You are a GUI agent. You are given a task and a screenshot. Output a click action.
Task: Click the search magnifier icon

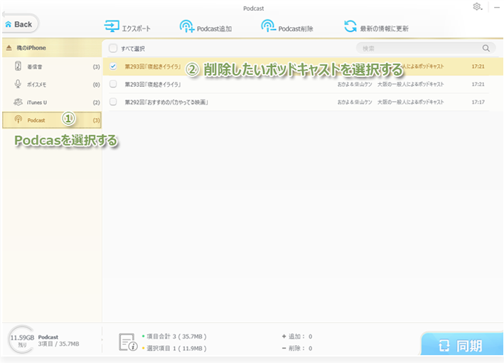coord(486,48)
